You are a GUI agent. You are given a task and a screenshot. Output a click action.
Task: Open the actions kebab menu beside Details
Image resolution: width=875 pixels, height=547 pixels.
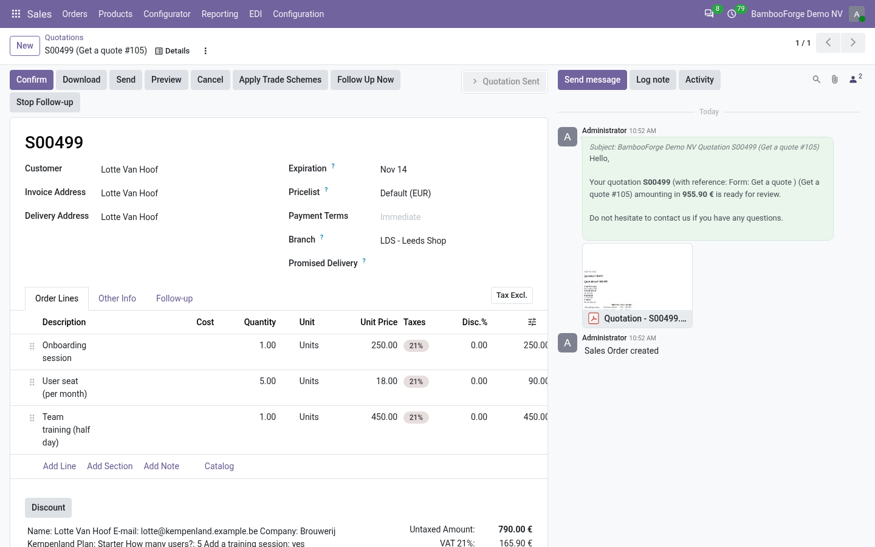point(205,51)
